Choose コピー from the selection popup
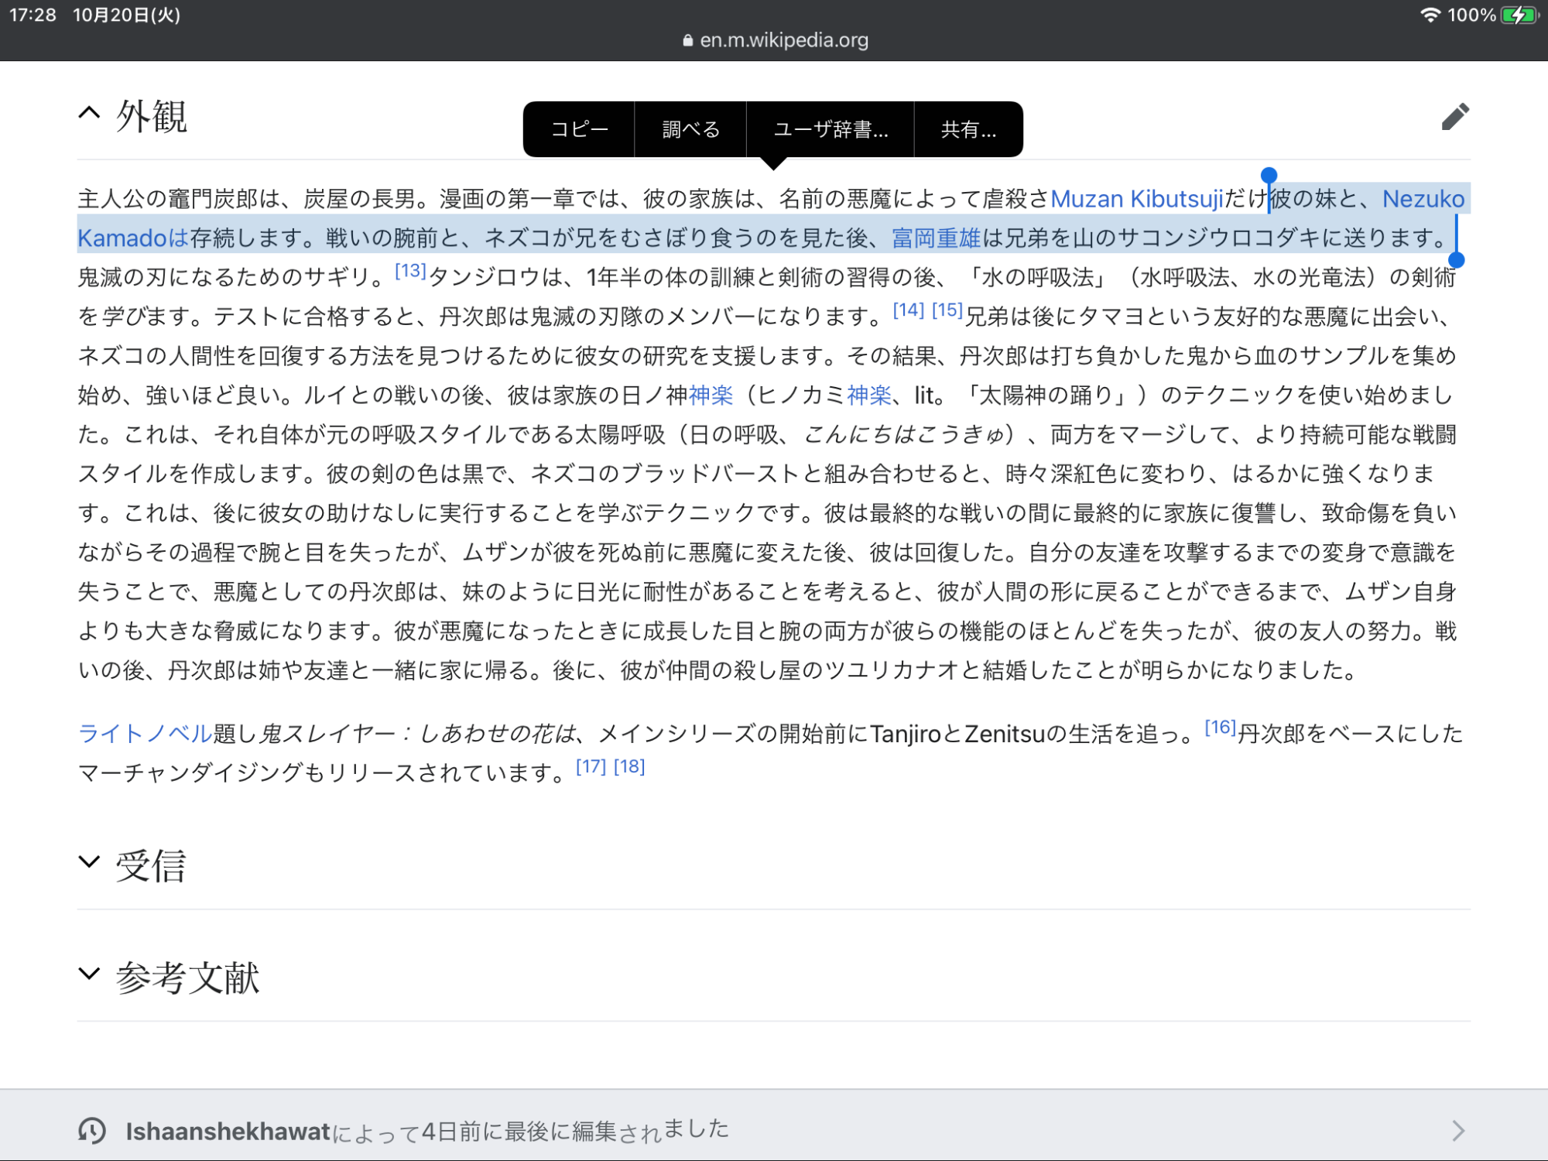1548x1161 pixels. pos(579,129)
